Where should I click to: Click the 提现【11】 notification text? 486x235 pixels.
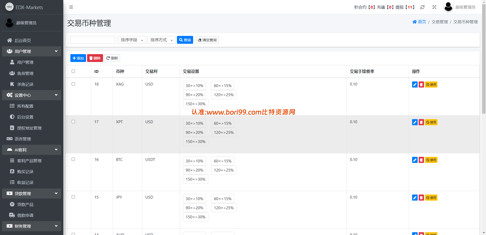pos(405,7)
